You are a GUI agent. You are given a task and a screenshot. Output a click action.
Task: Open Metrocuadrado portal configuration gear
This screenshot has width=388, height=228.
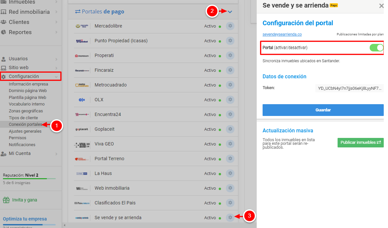230,85
